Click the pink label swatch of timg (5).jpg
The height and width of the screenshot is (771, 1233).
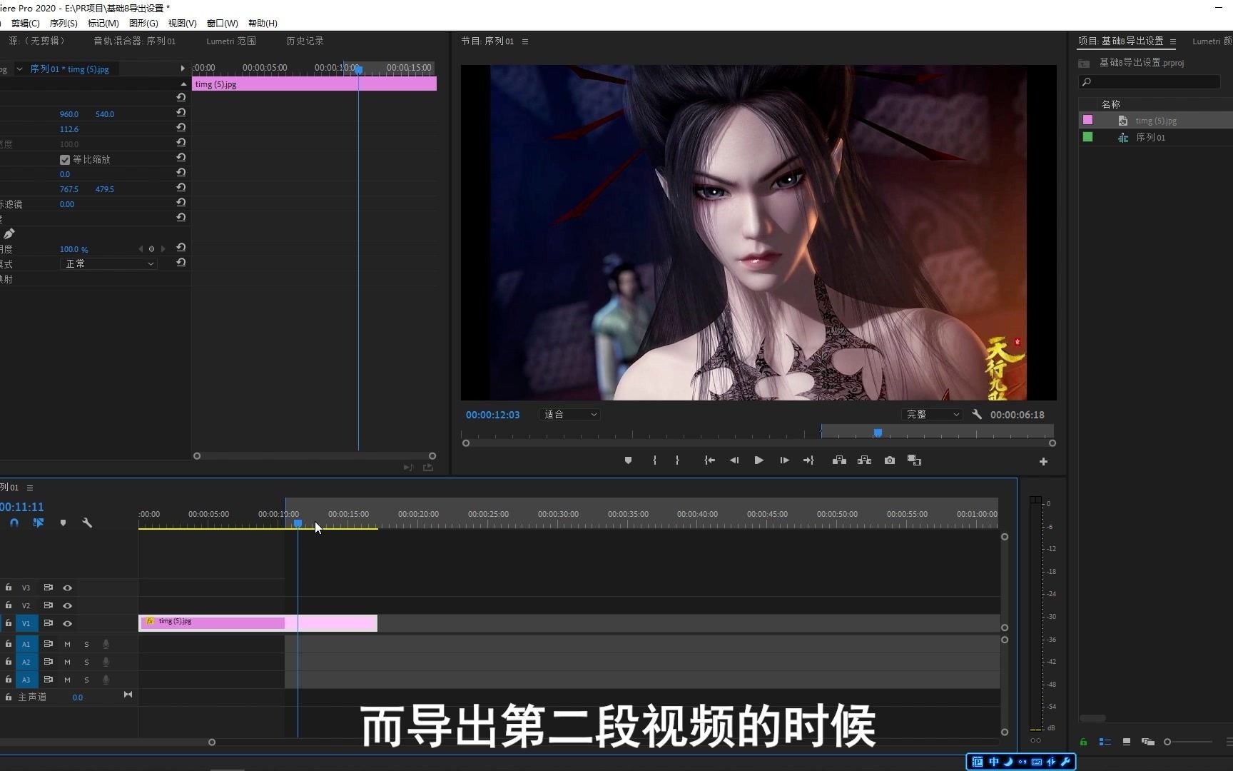pos(1087,120)
